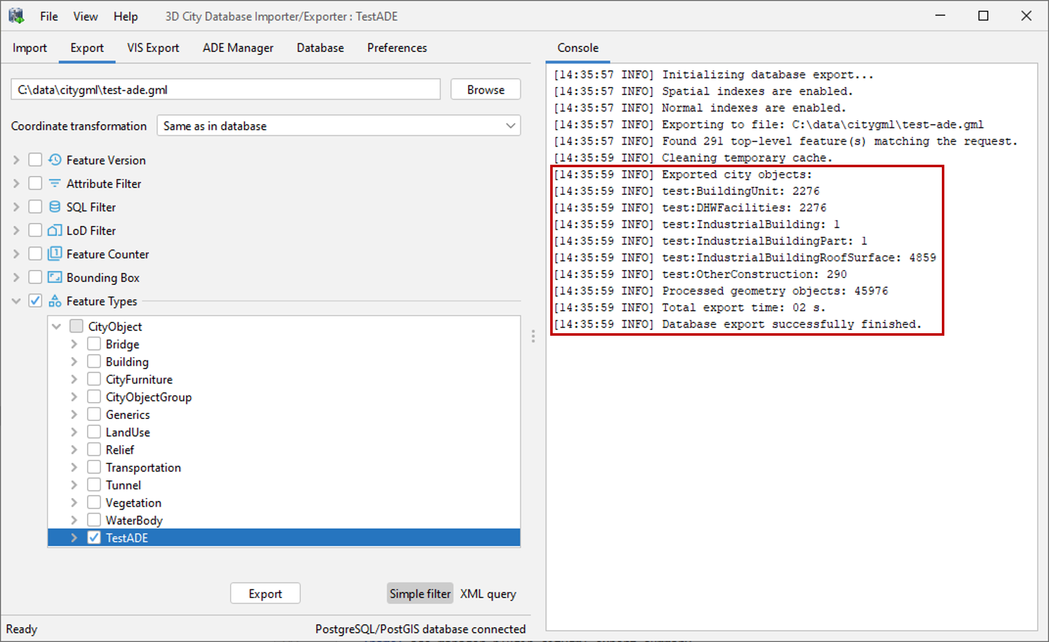Select the LandUse tree row
This screenshot has width=1049, height=642.
[x=284, y=432]
